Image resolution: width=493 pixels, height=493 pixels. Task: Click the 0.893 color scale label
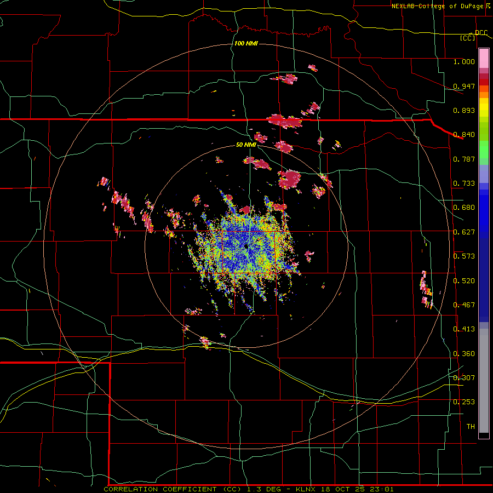[x=464, y=110]
